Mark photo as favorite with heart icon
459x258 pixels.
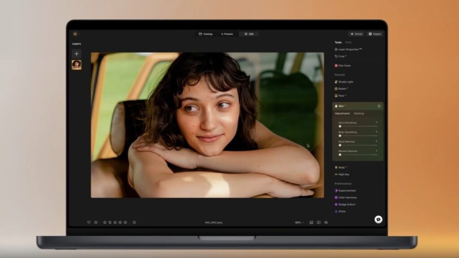(89, 222)
